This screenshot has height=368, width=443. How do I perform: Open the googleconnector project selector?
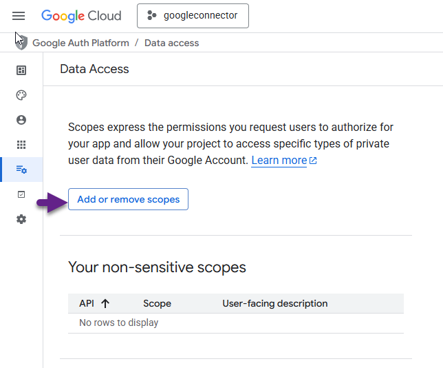click(193, 16)
